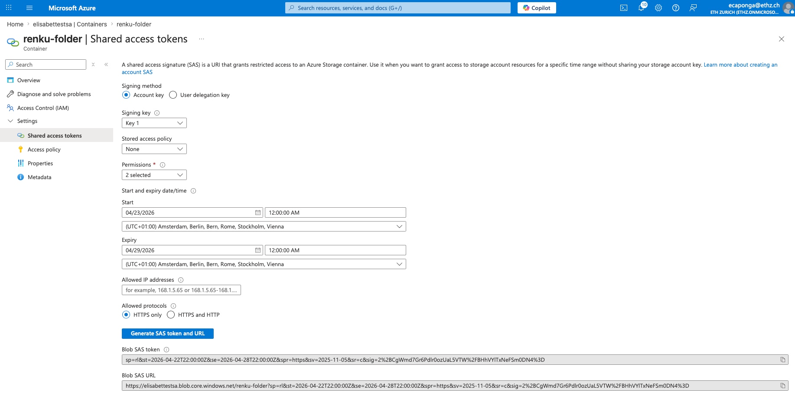Open the Expiry time zone dropdown

pos(264,264)
